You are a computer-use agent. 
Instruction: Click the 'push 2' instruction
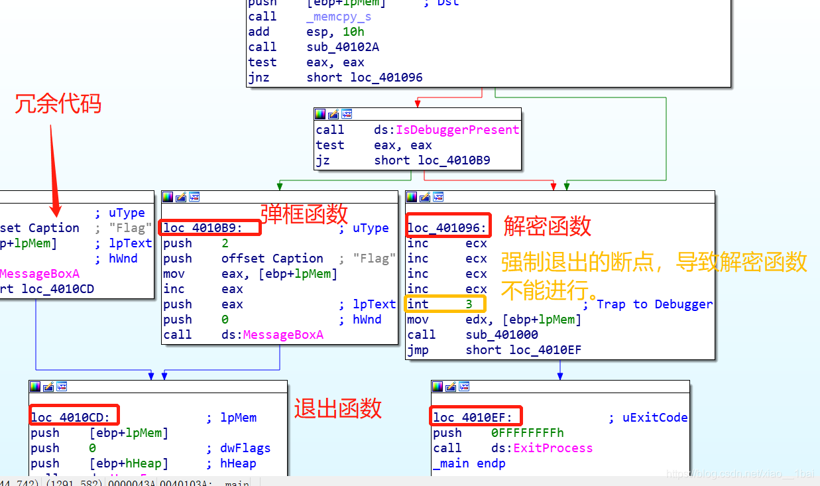(196, 243)
